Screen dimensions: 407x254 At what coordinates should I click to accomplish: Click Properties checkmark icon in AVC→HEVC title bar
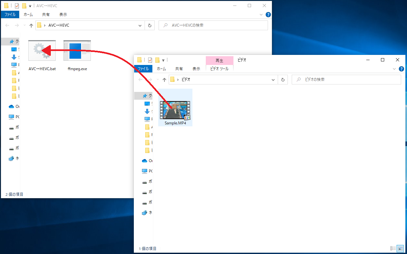17,6
